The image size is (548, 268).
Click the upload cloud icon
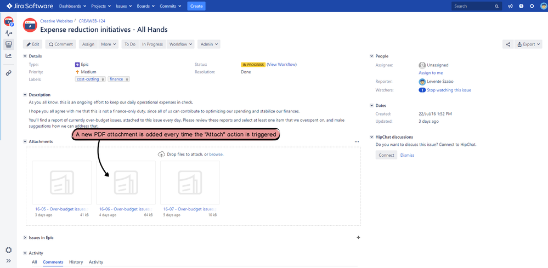coord(161,154)
